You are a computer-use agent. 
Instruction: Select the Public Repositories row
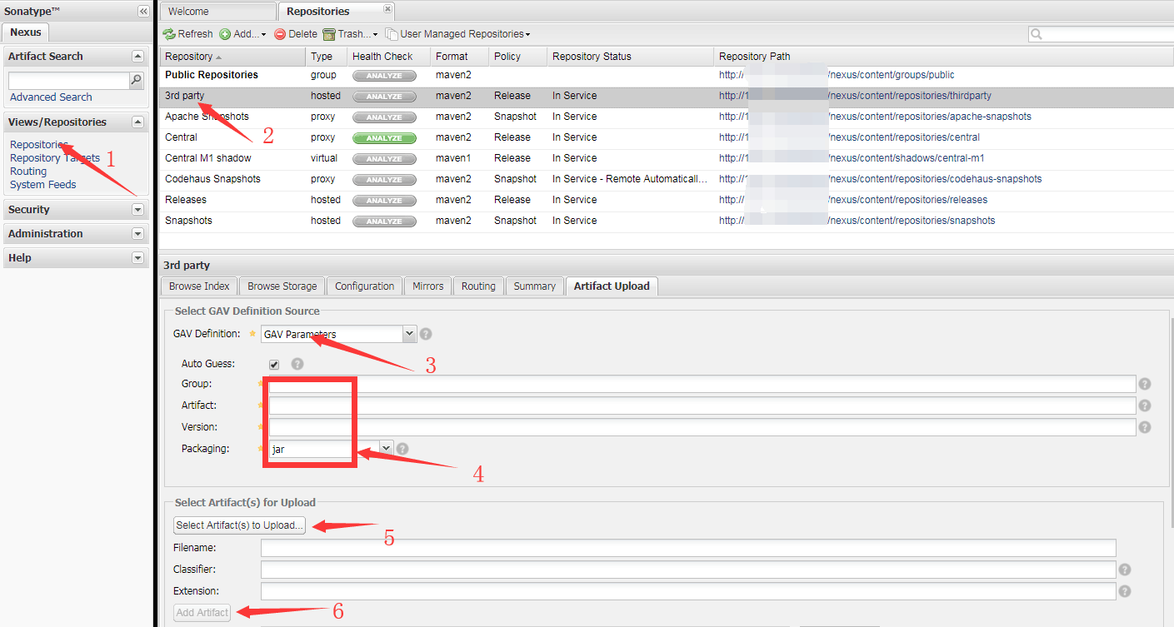(667, 75)
